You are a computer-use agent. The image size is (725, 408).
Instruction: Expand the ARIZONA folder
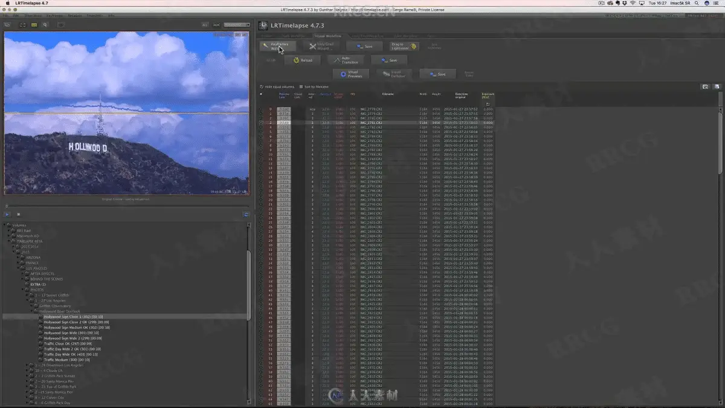pyautogui.click(x=18, y=257)
